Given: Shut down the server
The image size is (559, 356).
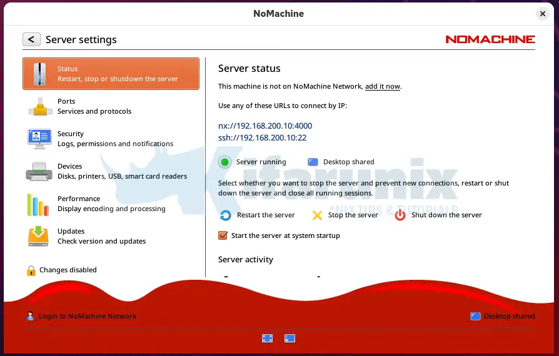Looking at the screenshot, I should [438, 215].
